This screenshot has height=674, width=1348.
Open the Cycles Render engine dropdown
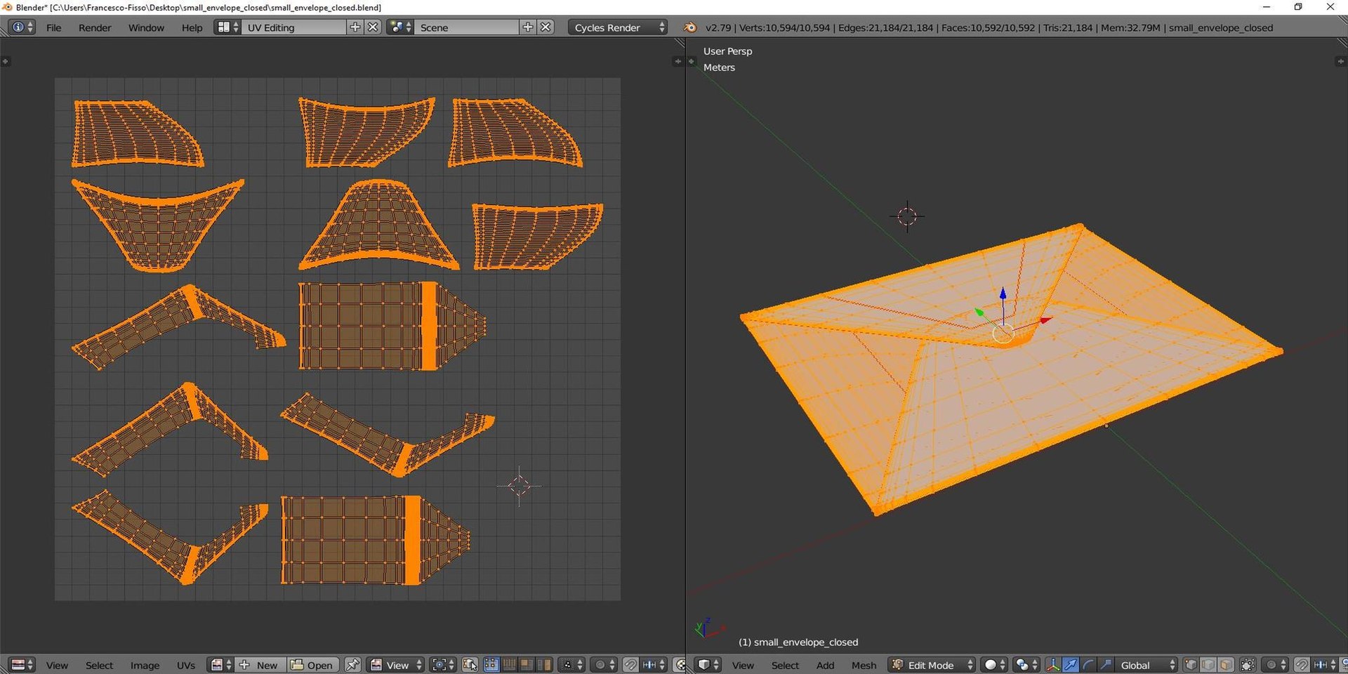[618, 27]
